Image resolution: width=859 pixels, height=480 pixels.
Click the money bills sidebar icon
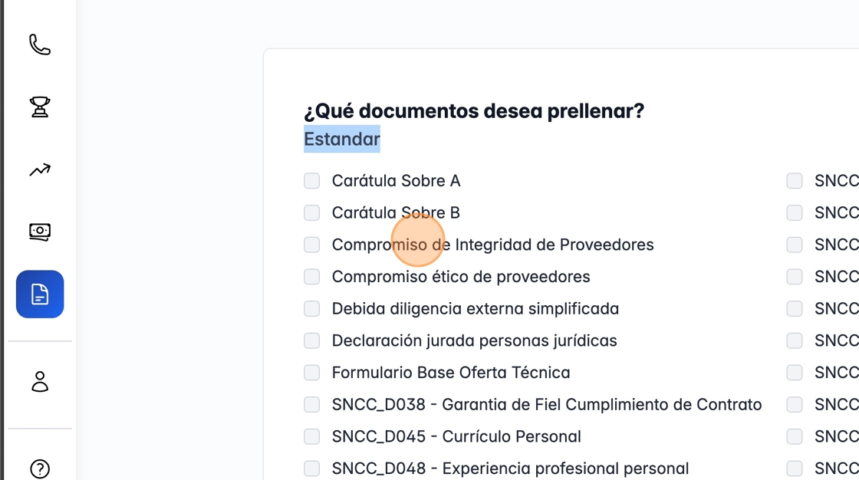40,232
